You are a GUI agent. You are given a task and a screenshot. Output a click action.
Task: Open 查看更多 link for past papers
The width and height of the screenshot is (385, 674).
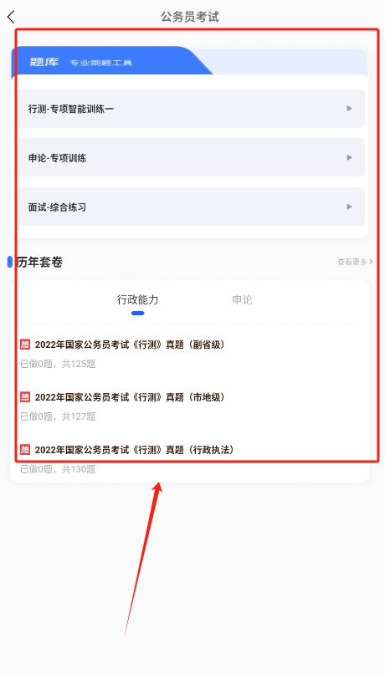pos(355,262)
